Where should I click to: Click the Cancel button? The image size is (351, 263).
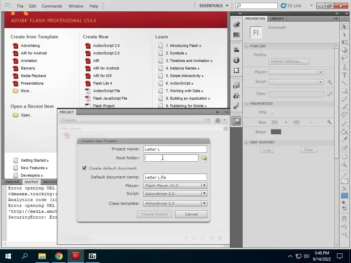point(191,214)
